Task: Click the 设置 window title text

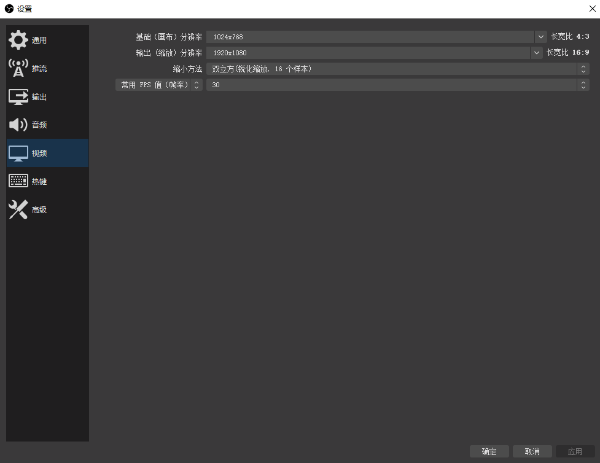Action: coord(25,9)
